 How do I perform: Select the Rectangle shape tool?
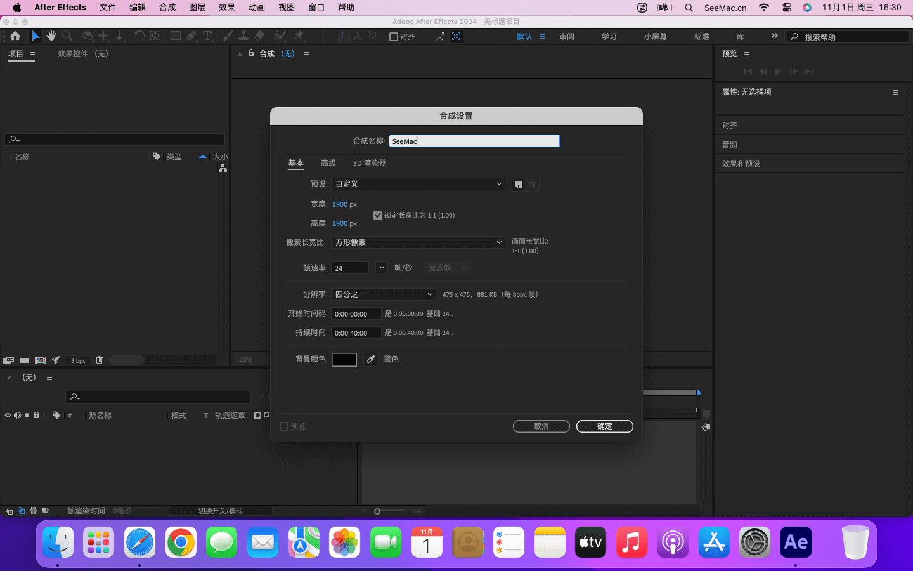tap(176, 36)
